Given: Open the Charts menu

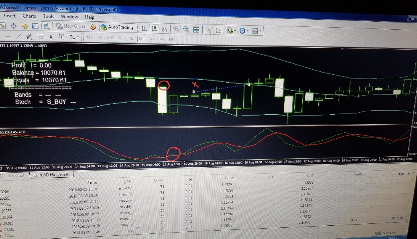Looking at the screenshot, I should pyautogui.click(x=29, y=16).
